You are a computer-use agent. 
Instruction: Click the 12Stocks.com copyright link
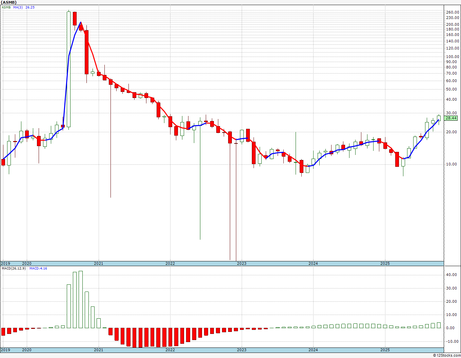pos(447,355)
